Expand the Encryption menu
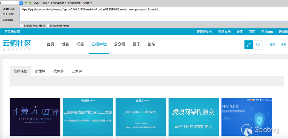This screenshot has width=288, height=139. point(59,3)
